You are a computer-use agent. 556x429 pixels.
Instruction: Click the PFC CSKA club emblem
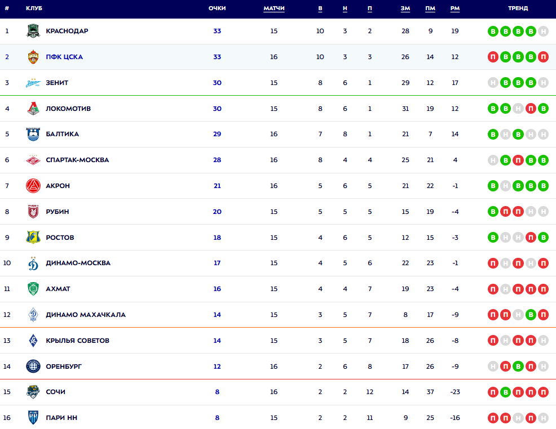[33, 57]
